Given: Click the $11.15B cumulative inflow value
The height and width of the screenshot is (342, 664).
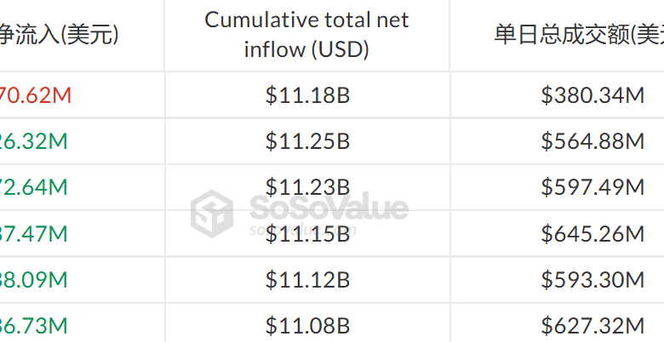Looking at the screenshot, I should 307,233.
